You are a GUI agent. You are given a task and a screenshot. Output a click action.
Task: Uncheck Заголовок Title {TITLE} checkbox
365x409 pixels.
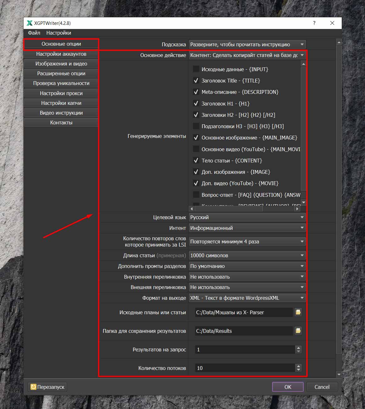[196, 81]
